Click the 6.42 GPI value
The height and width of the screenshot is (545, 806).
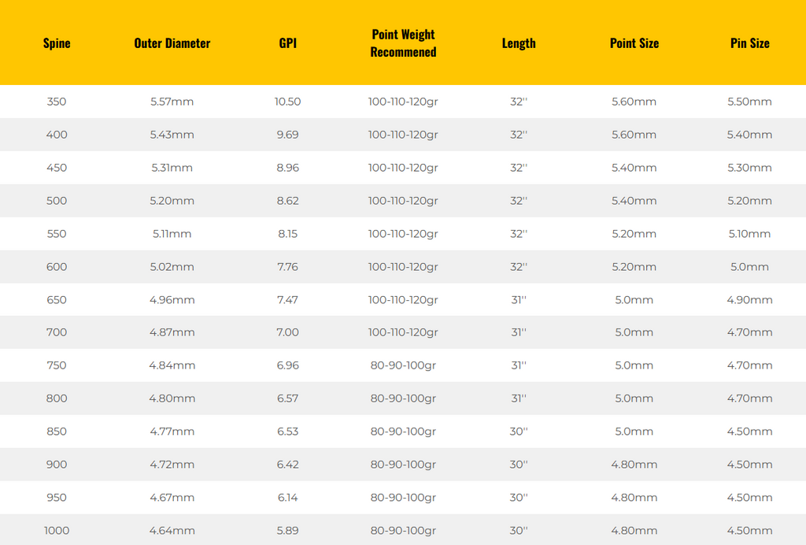pos(288,465)
